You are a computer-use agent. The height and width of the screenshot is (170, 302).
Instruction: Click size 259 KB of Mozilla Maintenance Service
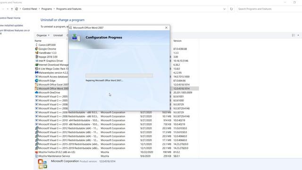pyautogui.click(x=167, y=156)
